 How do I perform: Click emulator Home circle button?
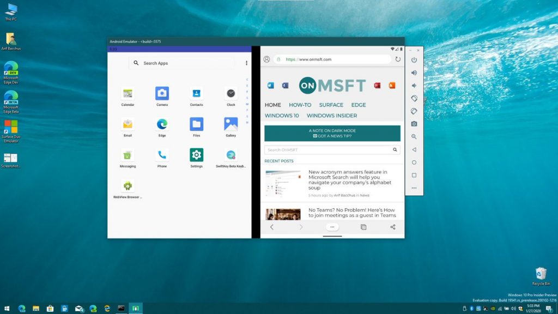click(414, 162)
